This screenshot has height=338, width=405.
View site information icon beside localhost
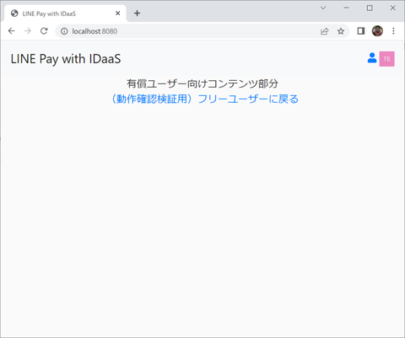point(64,31)
